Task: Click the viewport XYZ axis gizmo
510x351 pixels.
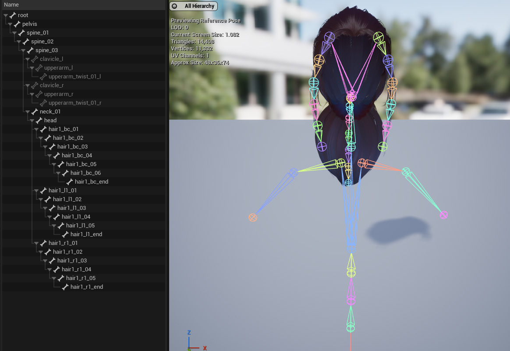Action: (196, 340)
